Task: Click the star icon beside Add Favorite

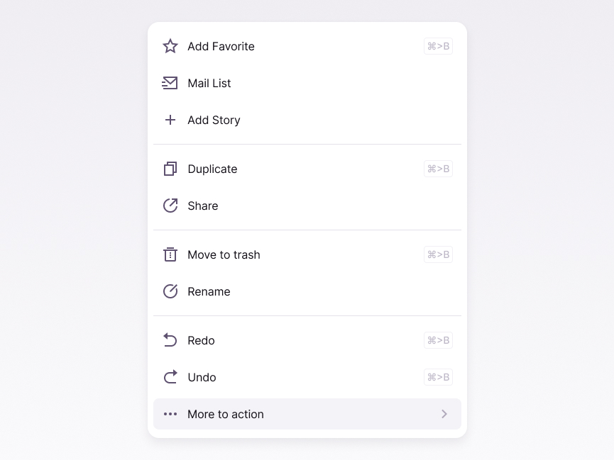Action: [170, 46]
